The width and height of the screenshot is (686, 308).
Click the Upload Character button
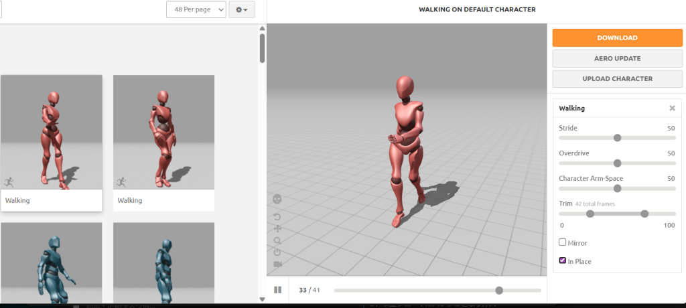point(617,78)
